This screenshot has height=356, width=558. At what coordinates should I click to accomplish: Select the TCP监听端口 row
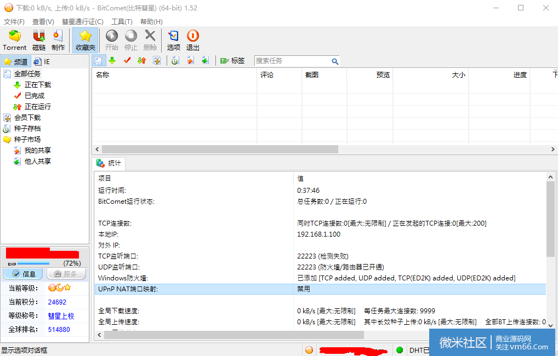(x=320, y=256)
